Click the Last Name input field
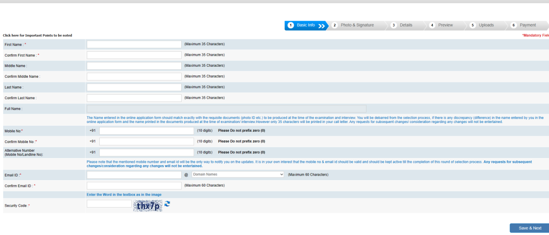Image resolution: width=549 pixels, height=235 pixels. pyautogui.click(x=134, y=87)
